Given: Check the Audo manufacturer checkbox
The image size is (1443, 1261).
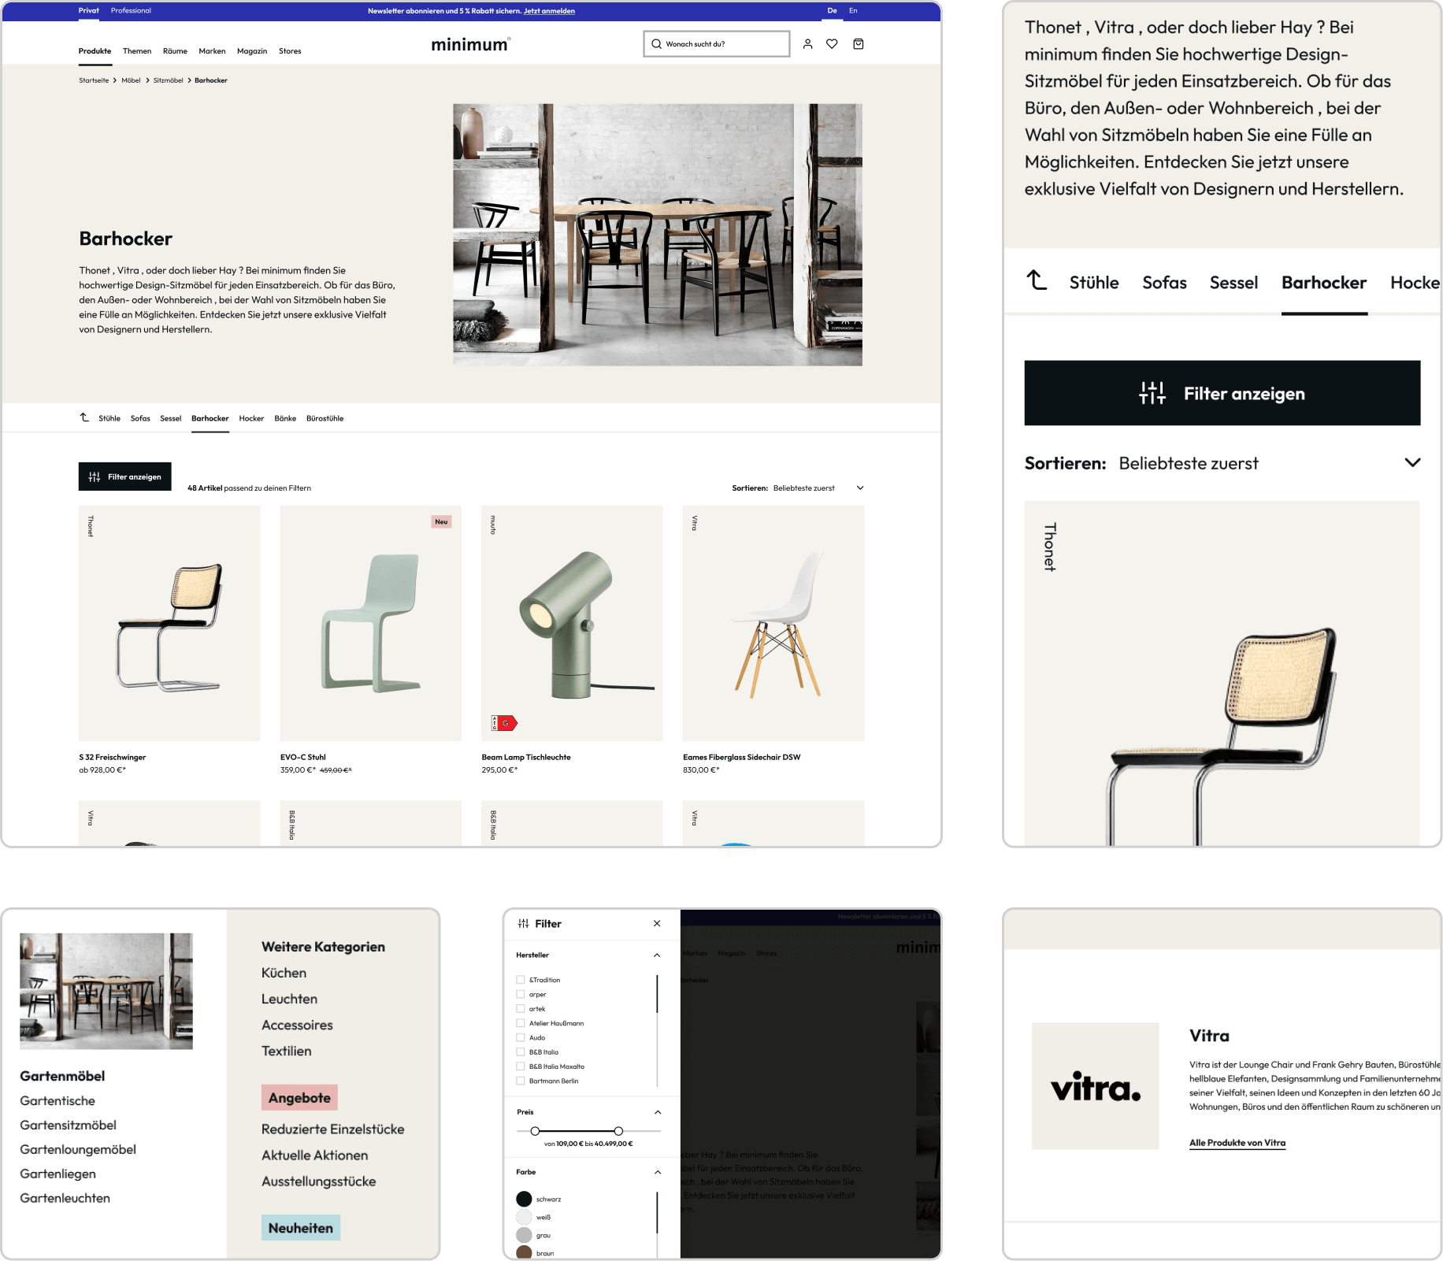Looking at the screenshot, I should (520, 1037).
